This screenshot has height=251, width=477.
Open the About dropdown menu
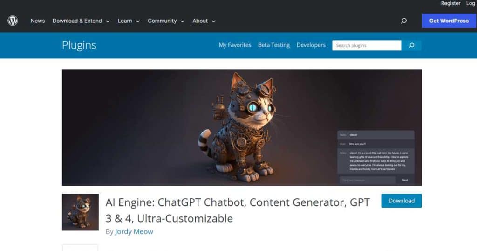pos(204,21)
